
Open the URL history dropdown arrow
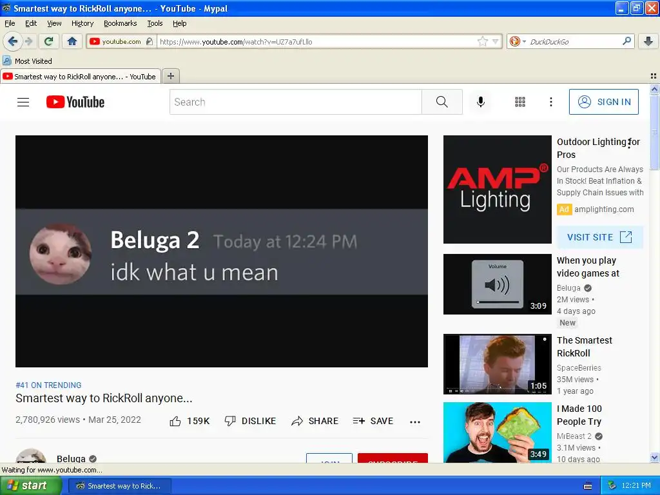pos(495,41)
